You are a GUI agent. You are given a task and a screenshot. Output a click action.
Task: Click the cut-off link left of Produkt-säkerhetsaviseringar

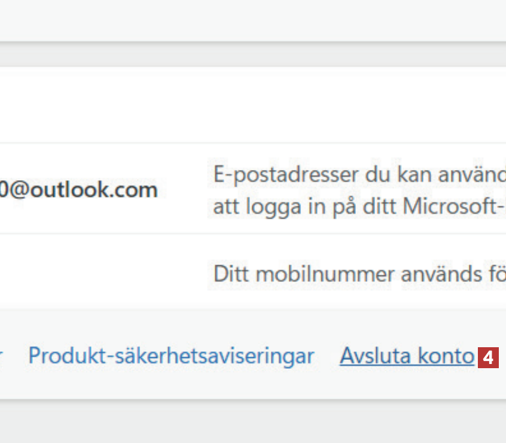(x=2, y=357)
